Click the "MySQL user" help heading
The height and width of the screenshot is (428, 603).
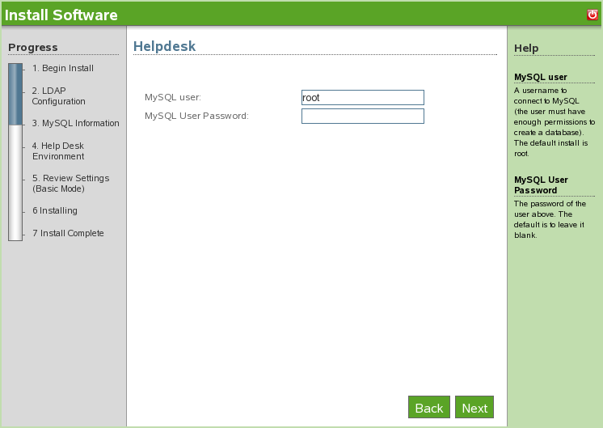pyautogui.click(x=540, y=77)
